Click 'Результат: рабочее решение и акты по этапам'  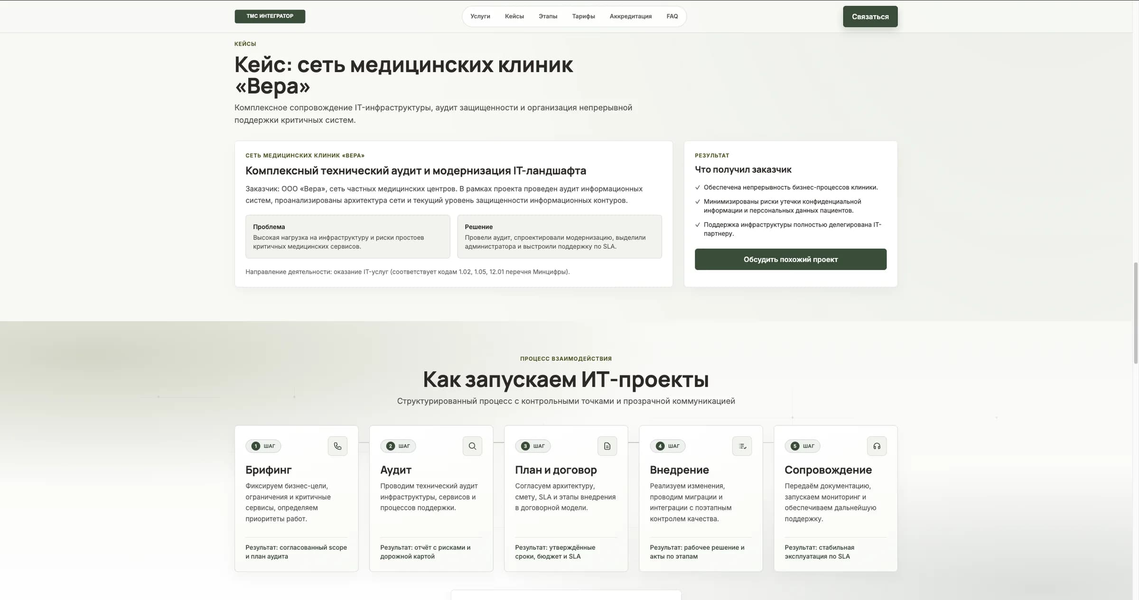click(x=697, y=552)
